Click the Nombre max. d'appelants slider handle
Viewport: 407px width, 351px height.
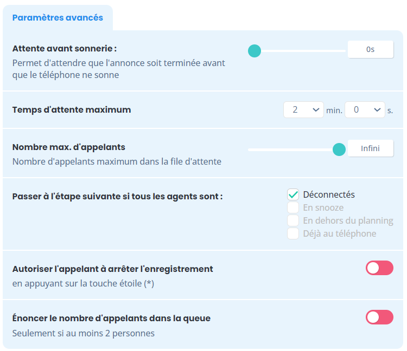click(x=339, y=149)
